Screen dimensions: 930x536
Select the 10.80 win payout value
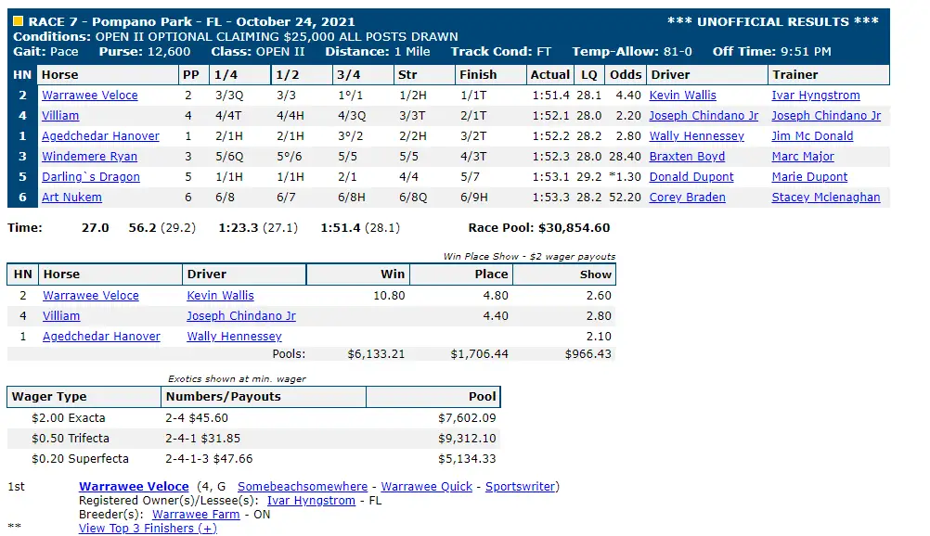389,295
